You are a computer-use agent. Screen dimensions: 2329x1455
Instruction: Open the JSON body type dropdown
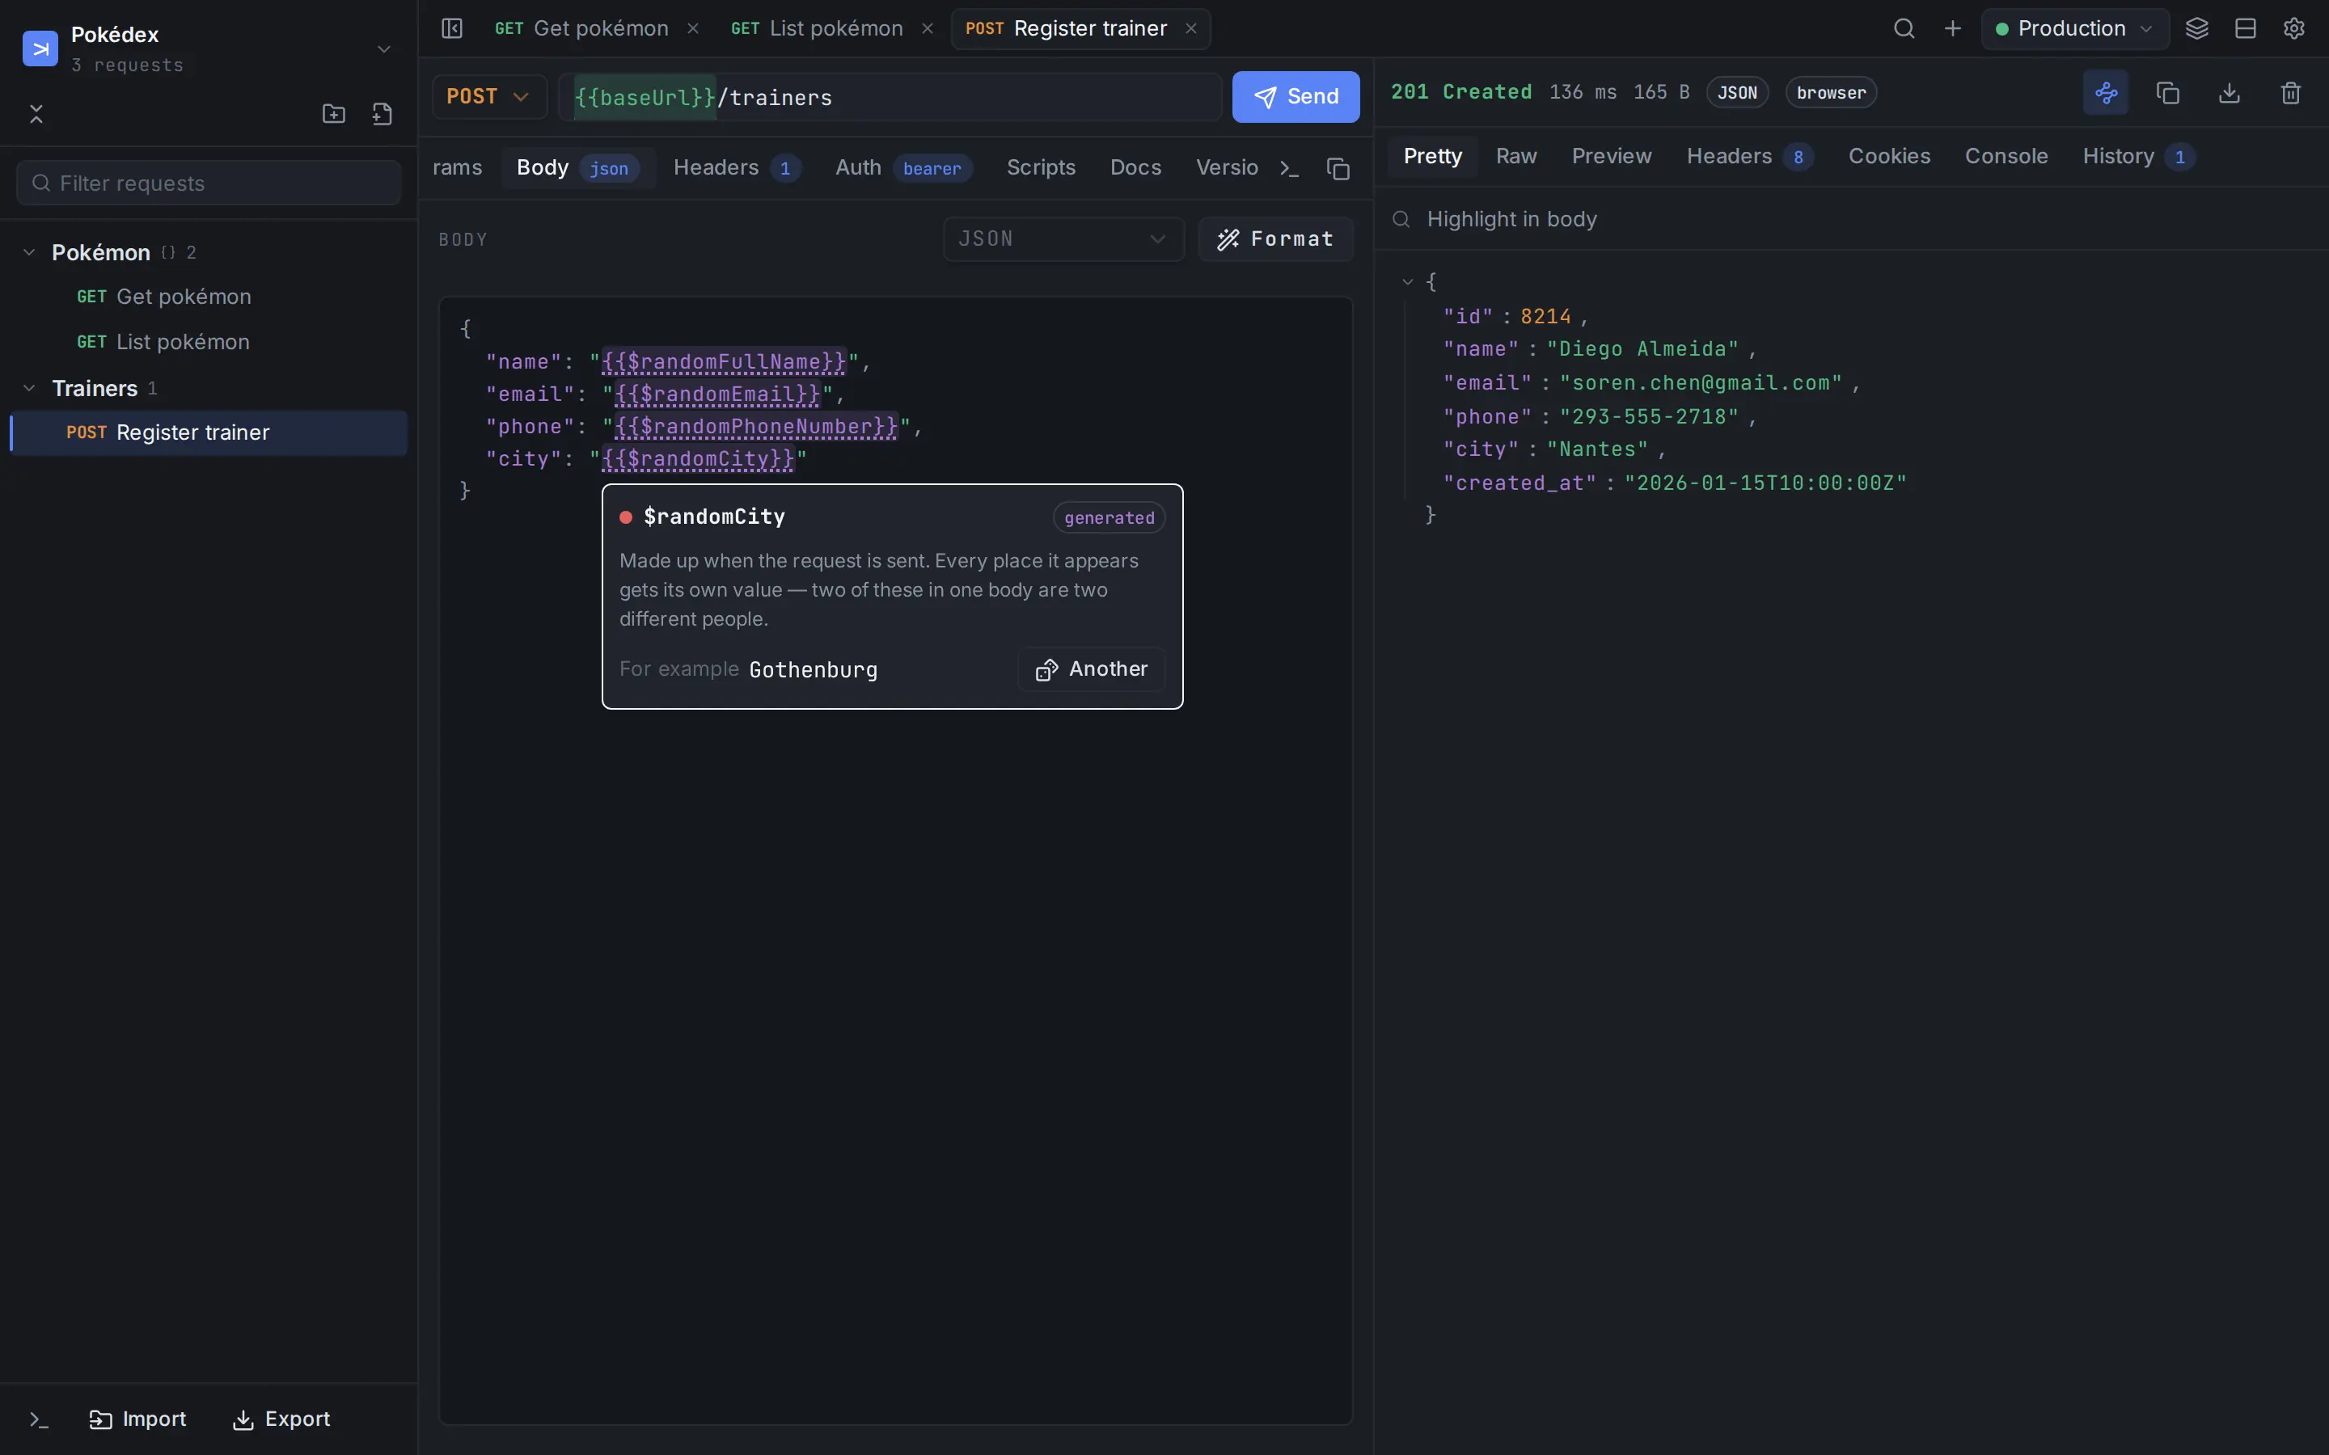(1063, 238)
